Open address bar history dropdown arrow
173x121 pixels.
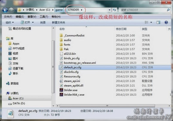[x=109, y=10]
